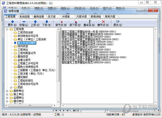Click the 建筑面积 folder icon

coord(15,77)
